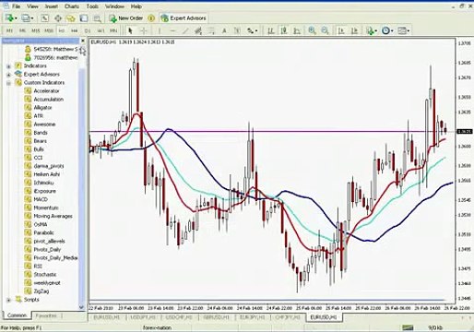This screenshot has width=474, height=332.
Task: Open the File menu
Action: click(16, 6)
